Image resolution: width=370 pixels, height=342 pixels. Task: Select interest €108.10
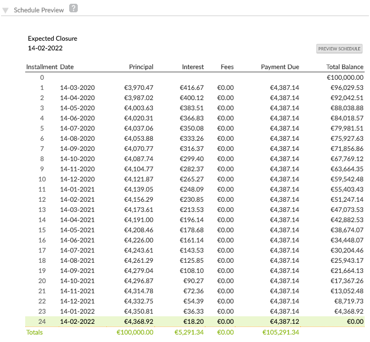[x=191, y=271]
